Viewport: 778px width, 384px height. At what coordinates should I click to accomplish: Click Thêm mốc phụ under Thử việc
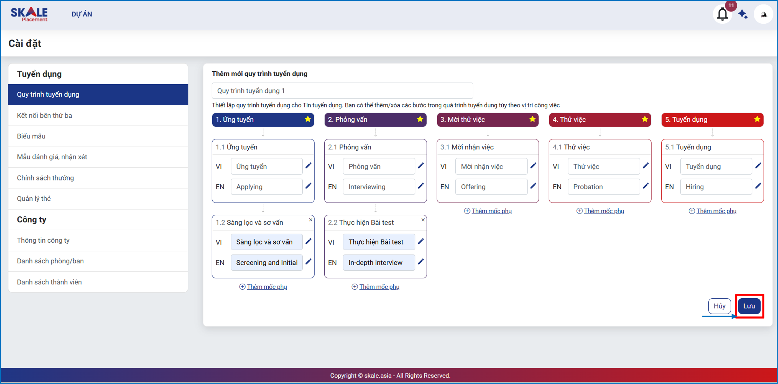(x=604, y=211)
